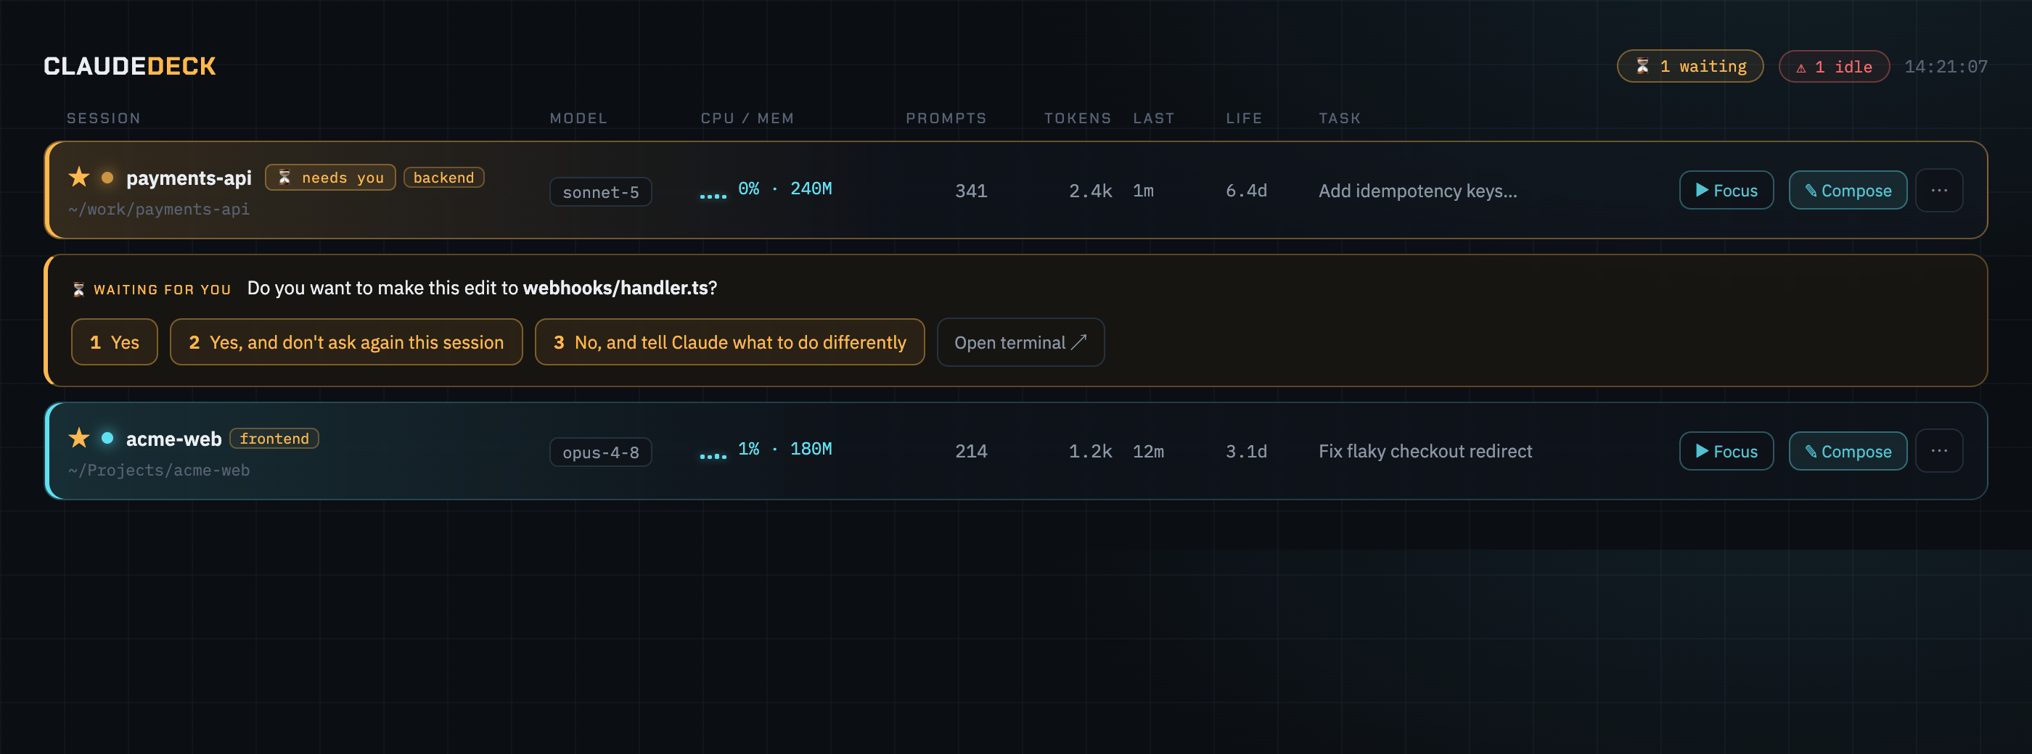This screenshot has height=754, width=2032.
Task: Click the Add idempotency keys... task text
Action: pyautogui.click(x=1417, y=191)
